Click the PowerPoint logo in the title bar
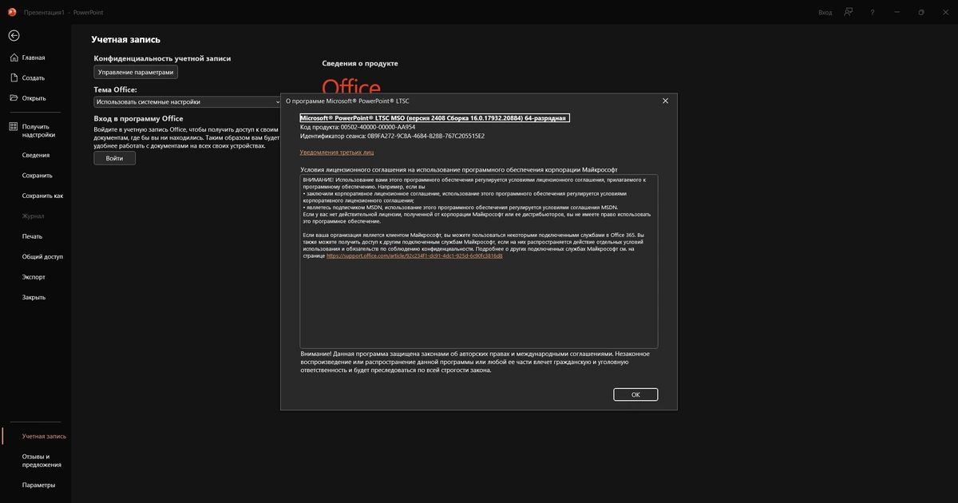Screen dimensions: 958x503 [x=12, y=12]
